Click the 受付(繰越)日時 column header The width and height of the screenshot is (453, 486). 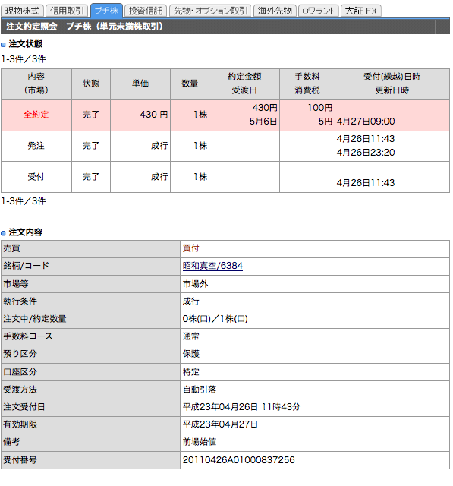(392, 77)
